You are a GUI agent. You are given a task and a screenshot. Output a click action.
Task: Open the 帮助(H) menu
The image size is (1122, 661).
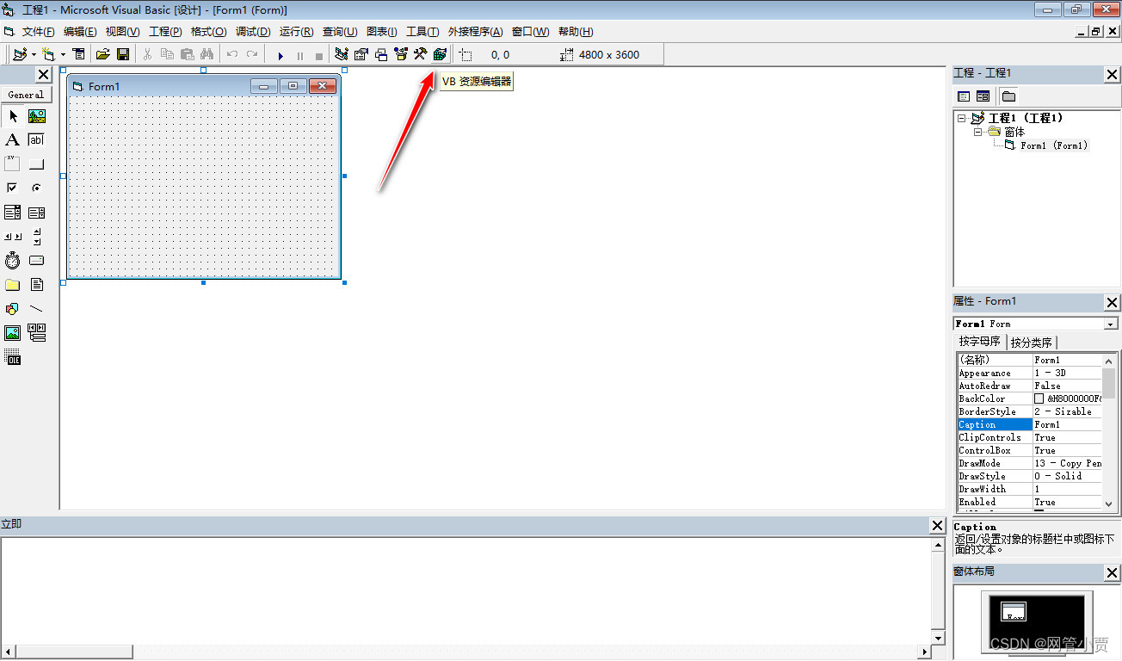(576, 32)
